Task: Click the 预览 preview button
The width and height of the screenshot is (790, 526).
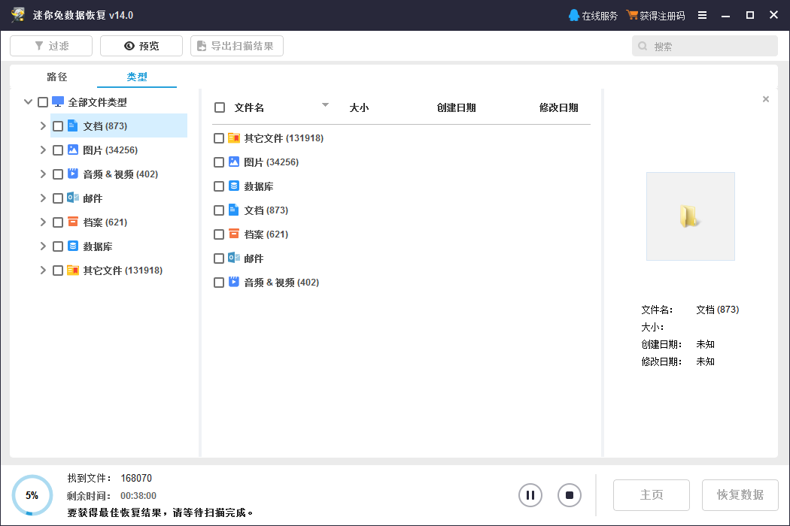Action: 141,46
